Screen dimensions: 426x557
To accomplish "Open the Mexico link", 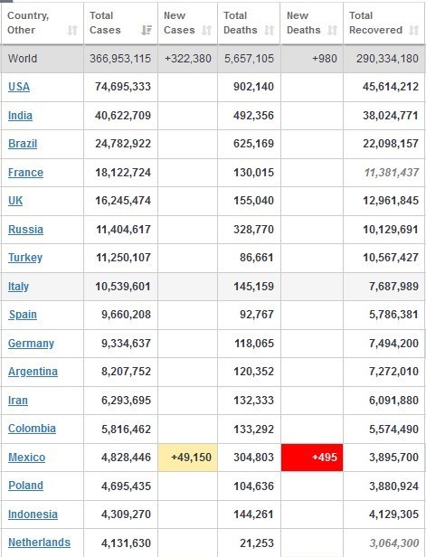I will click(x=26, y=458).
